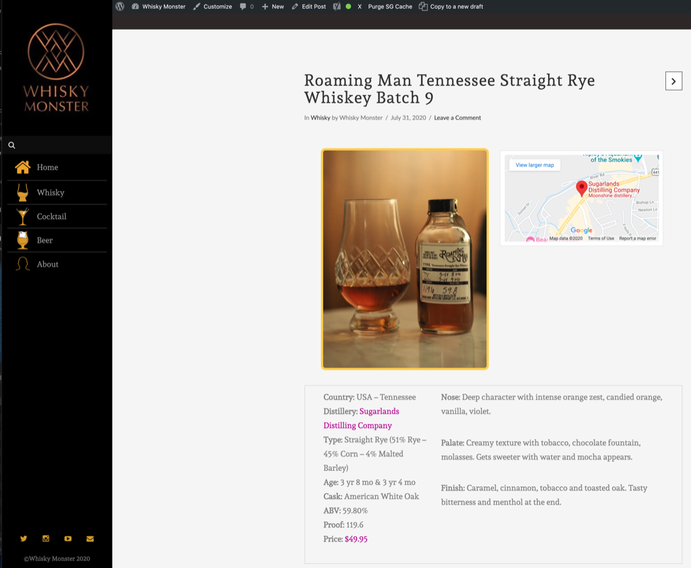
Task: Open the Whisky Monster dashboard link
Action: (159, 7)
